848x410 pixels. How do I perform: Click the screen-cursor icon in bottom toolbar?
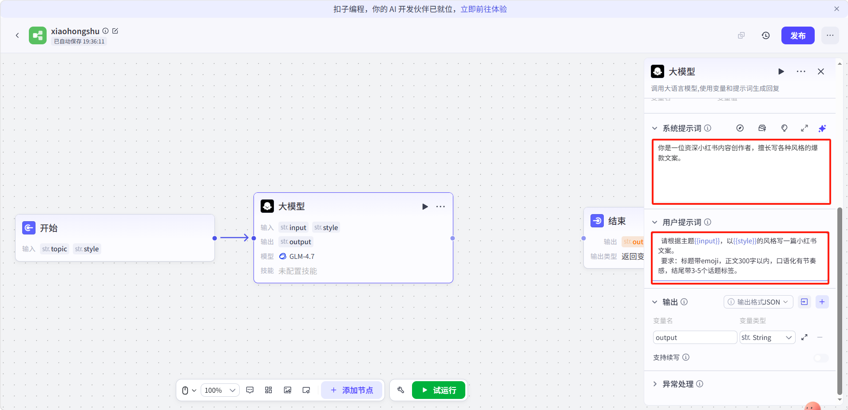pyautogui.click(x=306, y=390)
